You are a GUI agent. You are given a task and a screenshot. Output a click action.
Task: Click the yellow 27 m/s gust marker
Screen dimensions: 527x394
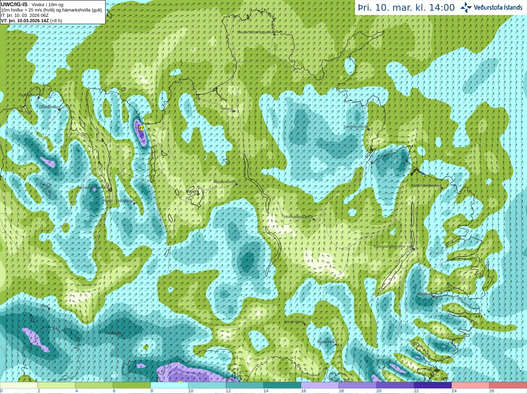(x=142, y=128)
